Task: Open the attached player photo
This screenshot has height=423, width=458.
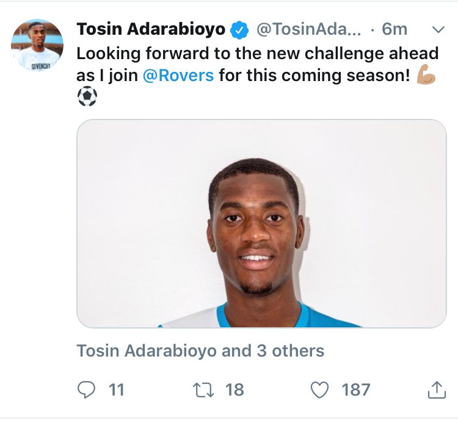Action: [x=261, y=224]
